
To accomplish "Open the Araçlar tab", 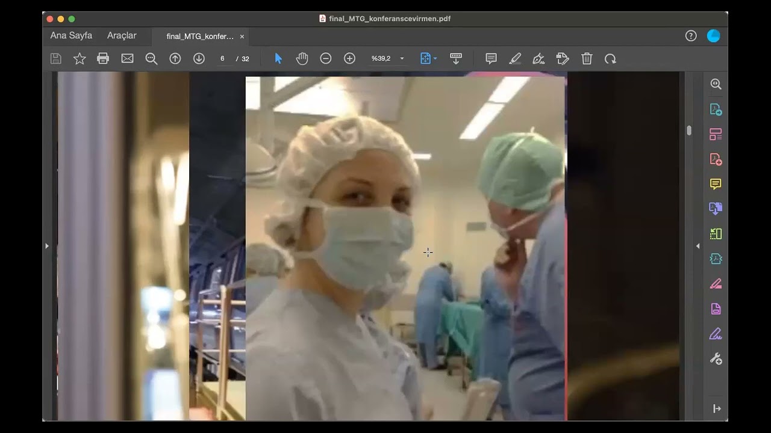I will click(x=122, y=35).
